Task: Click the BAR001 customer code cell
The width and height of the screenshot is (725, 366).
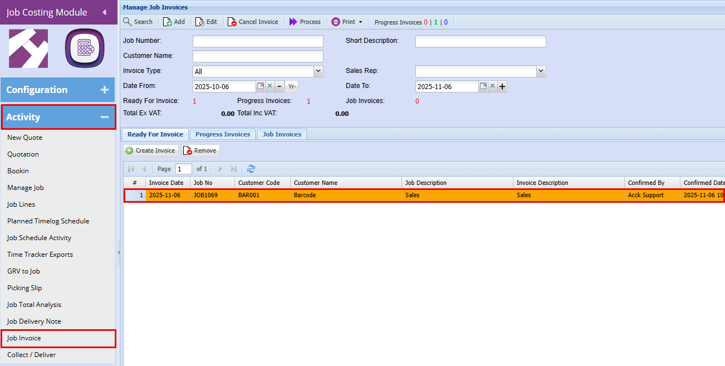Action: tap(262, 196)
